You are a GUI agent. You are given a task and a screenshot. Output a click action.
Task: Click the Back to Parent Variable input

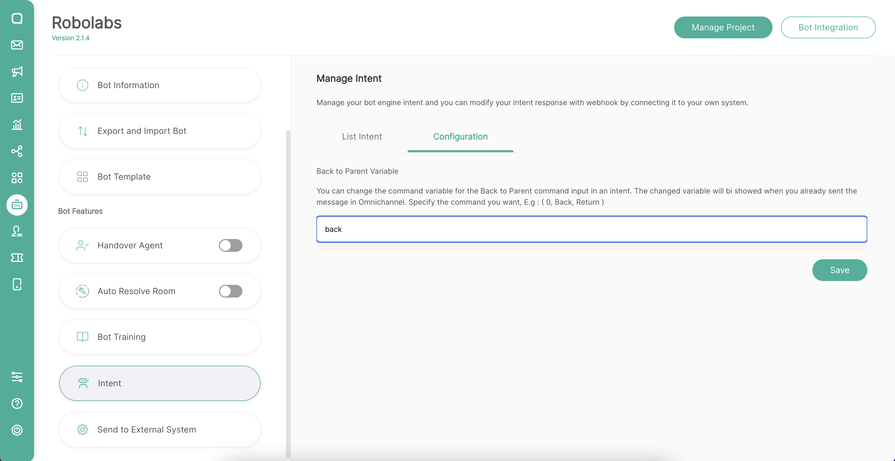(591, 229)
